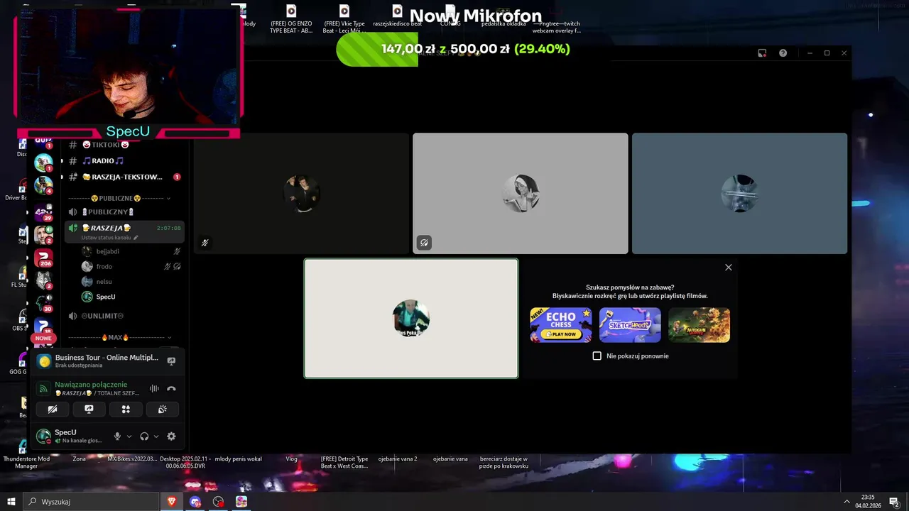This screenshot has height=511, width=909.
Task: Open Discord user settings gear
Action: 171,436
